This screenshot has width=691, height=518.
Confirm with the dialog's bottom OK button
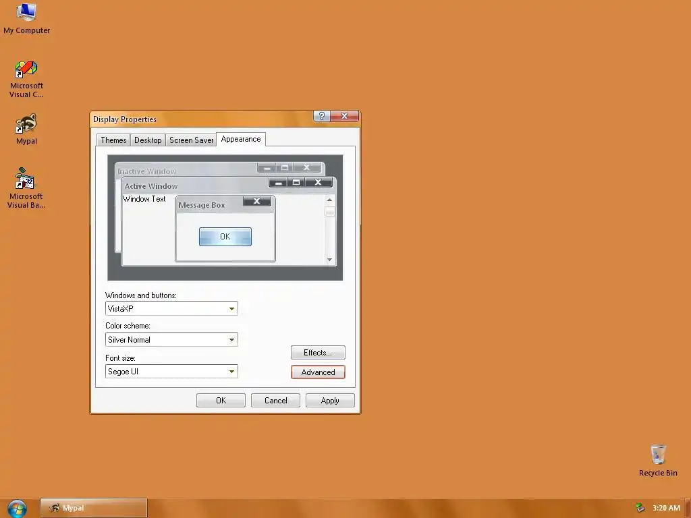[221, 401]
